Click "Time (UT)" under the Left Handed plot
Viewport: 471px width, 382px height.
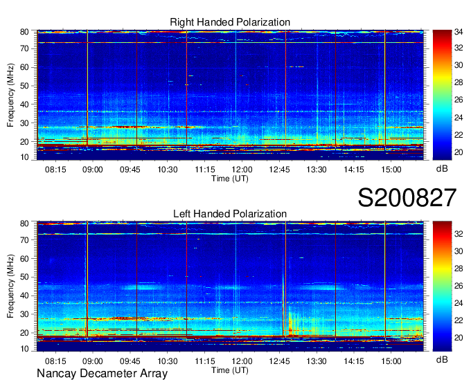pyautogui.click(x=230, y=370)
